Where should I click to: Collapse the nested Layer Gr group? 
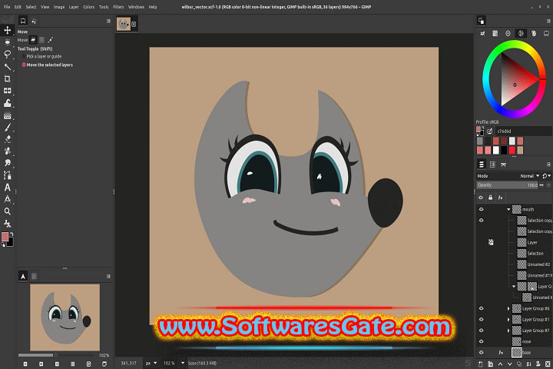[x=514, y=287]
